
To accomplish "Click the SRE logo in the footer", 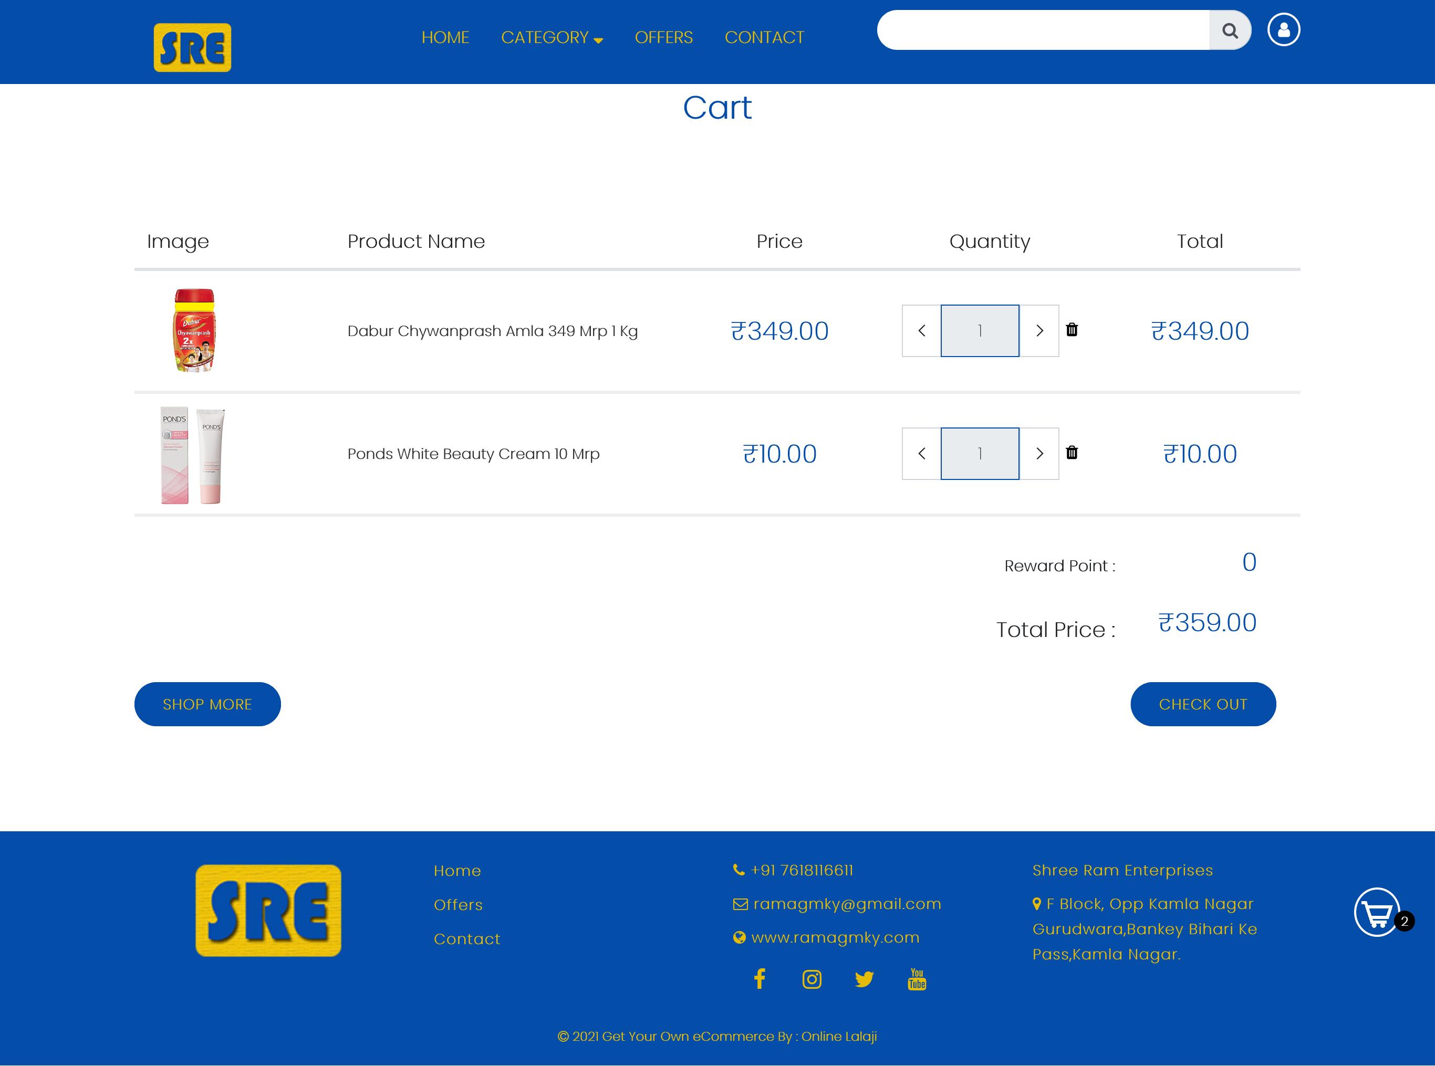I will click(x=268, y=911).
